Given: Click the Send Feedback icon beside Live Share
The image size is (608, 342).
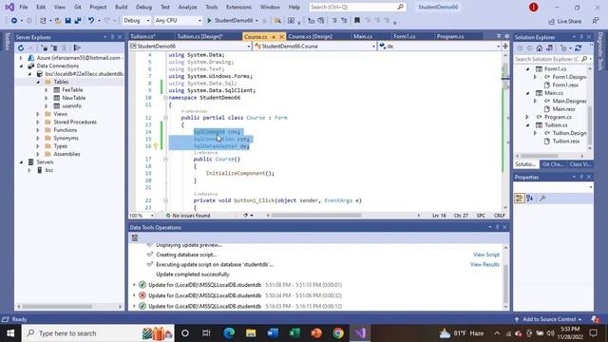Looking at the screenshot, I should [596, 21].
